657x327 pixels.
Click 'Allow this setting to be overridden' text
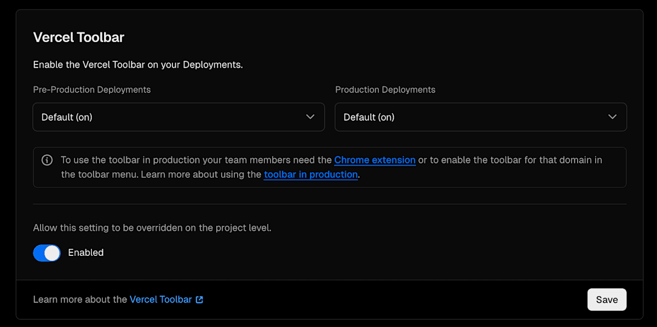pyautogui.click(x=152, y=227)
